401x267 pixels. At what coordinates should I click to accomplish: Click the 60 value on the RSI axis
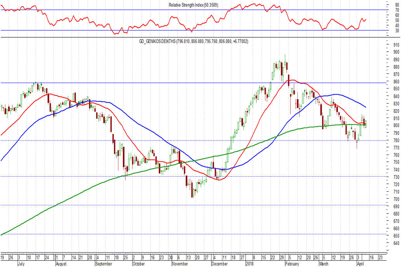(397, 15)
